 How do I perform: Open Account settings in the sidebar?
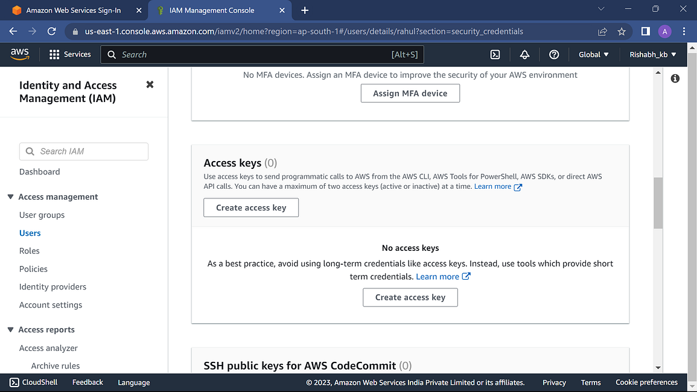point(51,305)
